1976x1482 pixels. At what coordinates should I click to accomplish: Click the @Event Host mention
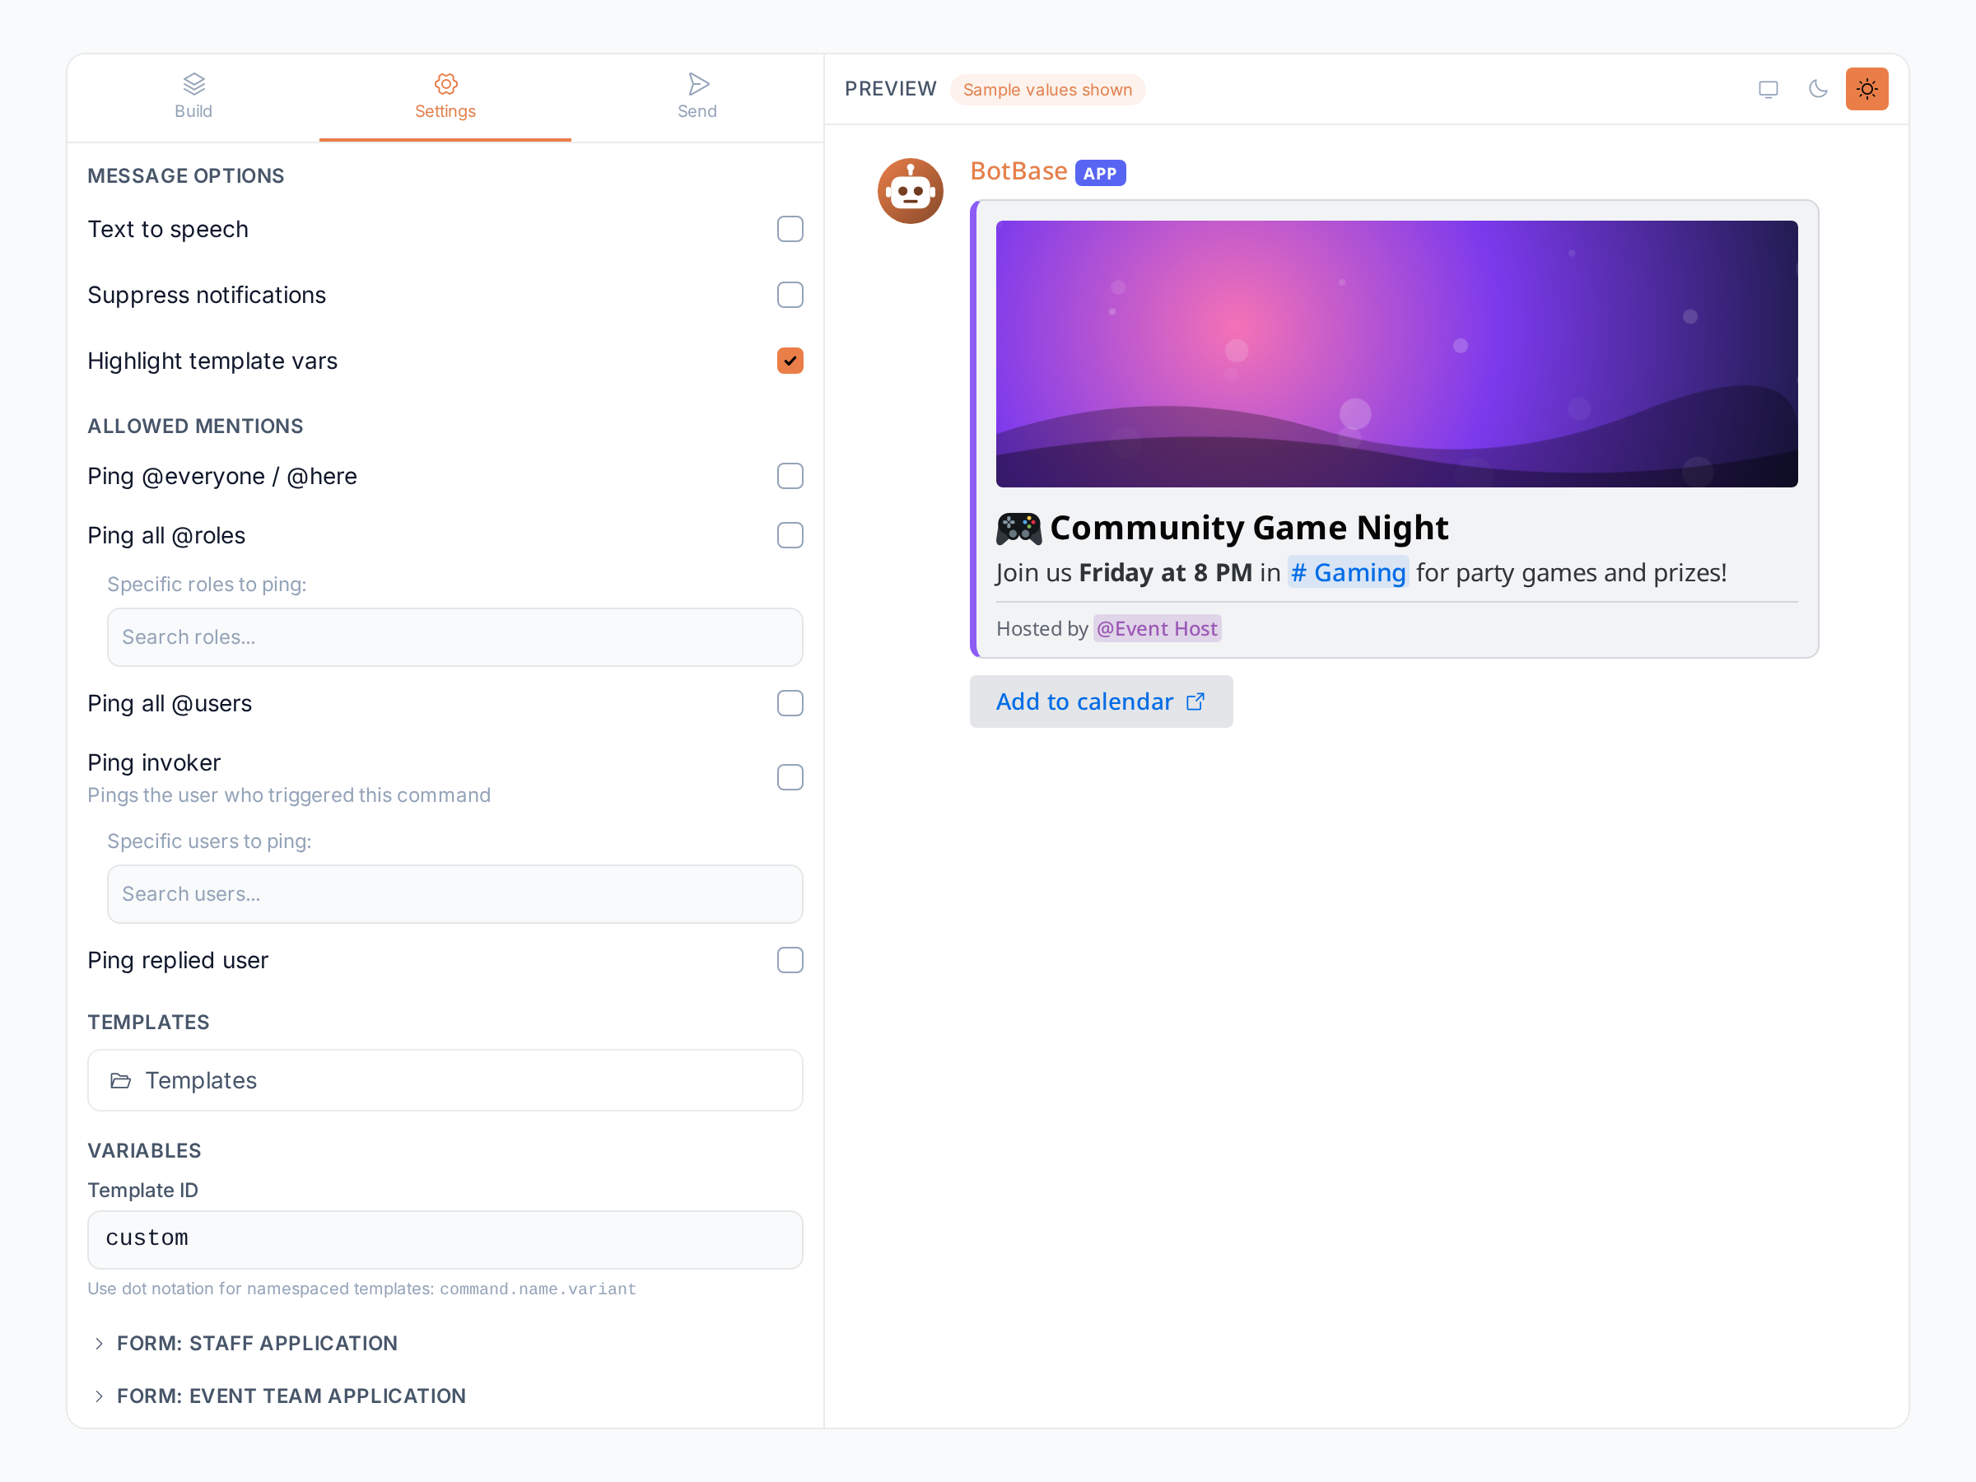(x=1157, y=629)
